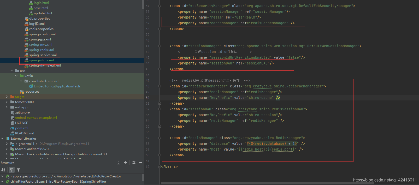The height and width of the screenshot is (185, 419).
Task: Click the spring-mvc.xml file icon
Action: coord(26,45)
